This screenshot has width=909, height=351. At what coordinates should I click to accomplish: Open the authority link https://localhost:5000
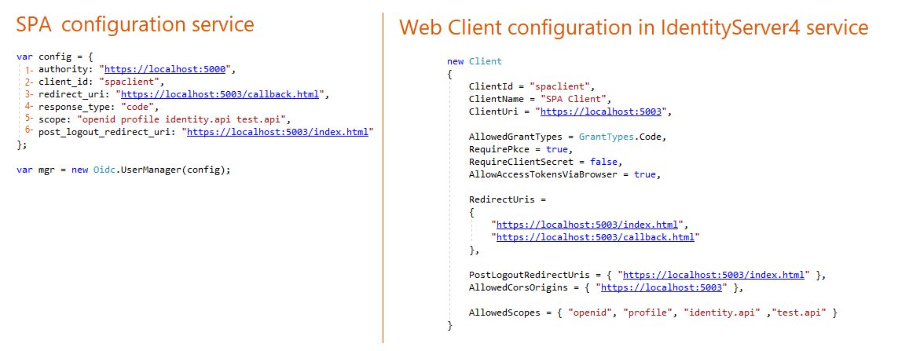(166, 69)
